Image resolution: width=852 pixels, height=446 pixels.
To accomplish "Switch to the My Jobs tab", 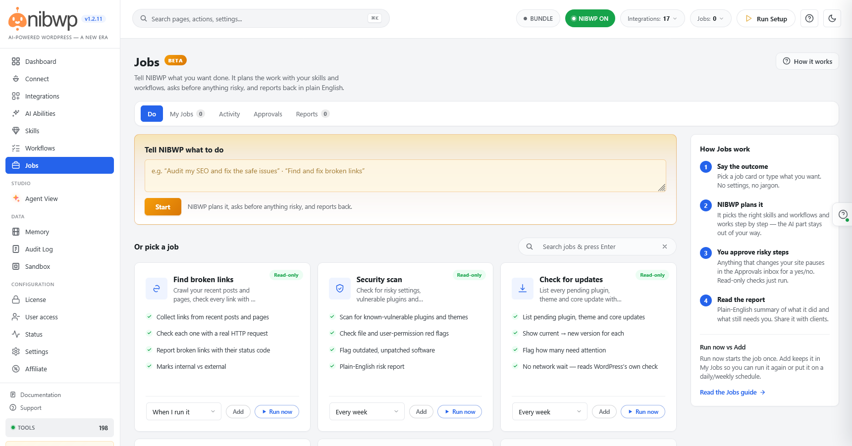I will click(187, 114).
